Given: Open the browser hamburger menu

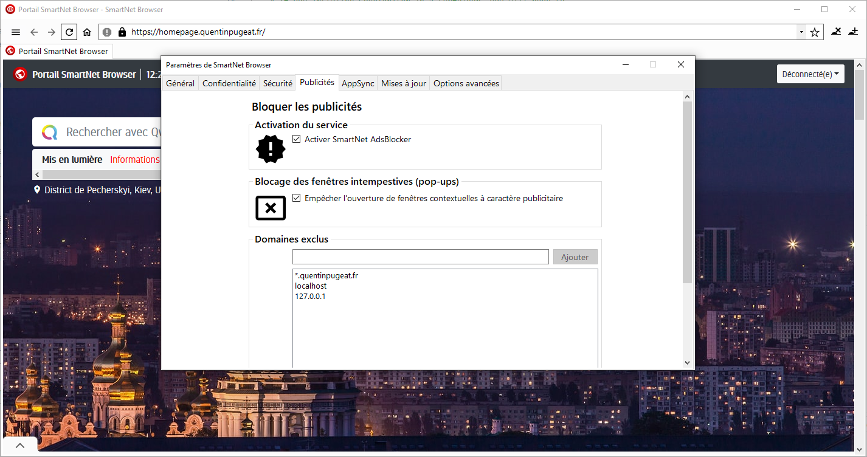Looking at the screenshot, I should point(16,32).
